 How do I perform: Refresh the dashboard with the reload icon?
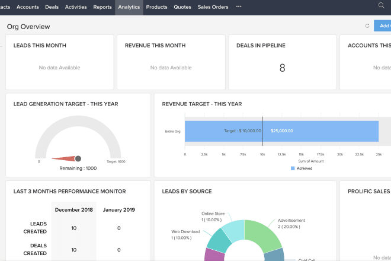point(367,26)
